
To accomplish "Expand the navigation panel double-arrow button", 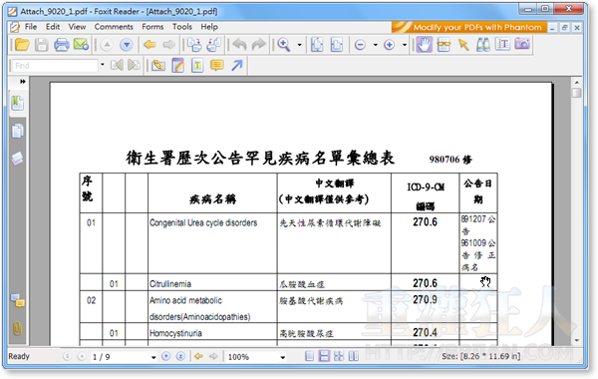I will tap(23, 82).
